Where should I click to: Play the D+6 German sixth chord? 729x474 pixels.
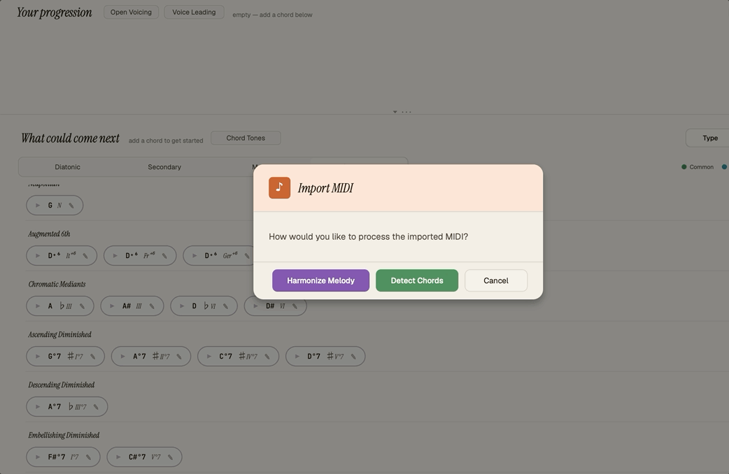coord(194,256)
